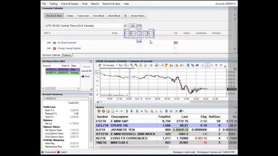Open the Research & Ideas menu
The width and height of the screenshot is (278, 156).
click(111, 4)
